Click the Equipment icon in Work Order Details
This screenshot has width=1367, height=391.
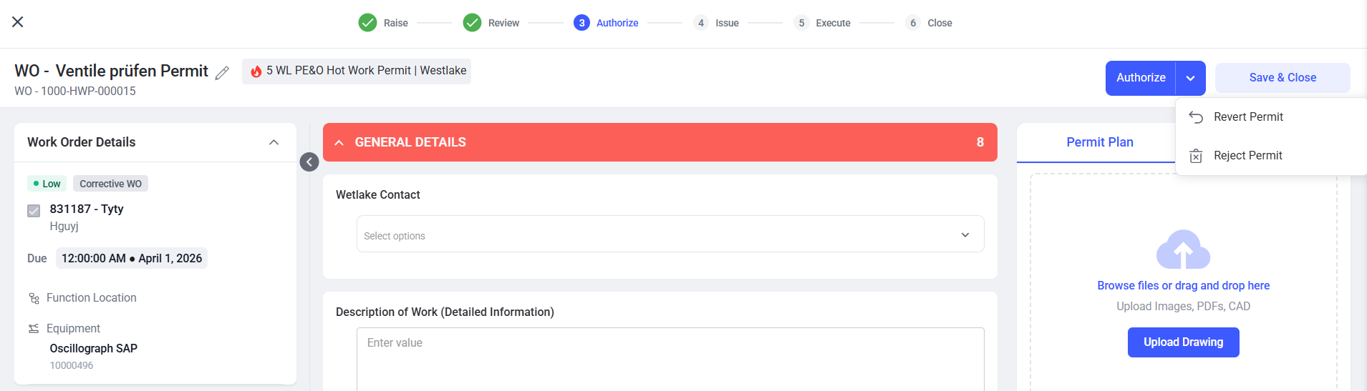[34, 329]
